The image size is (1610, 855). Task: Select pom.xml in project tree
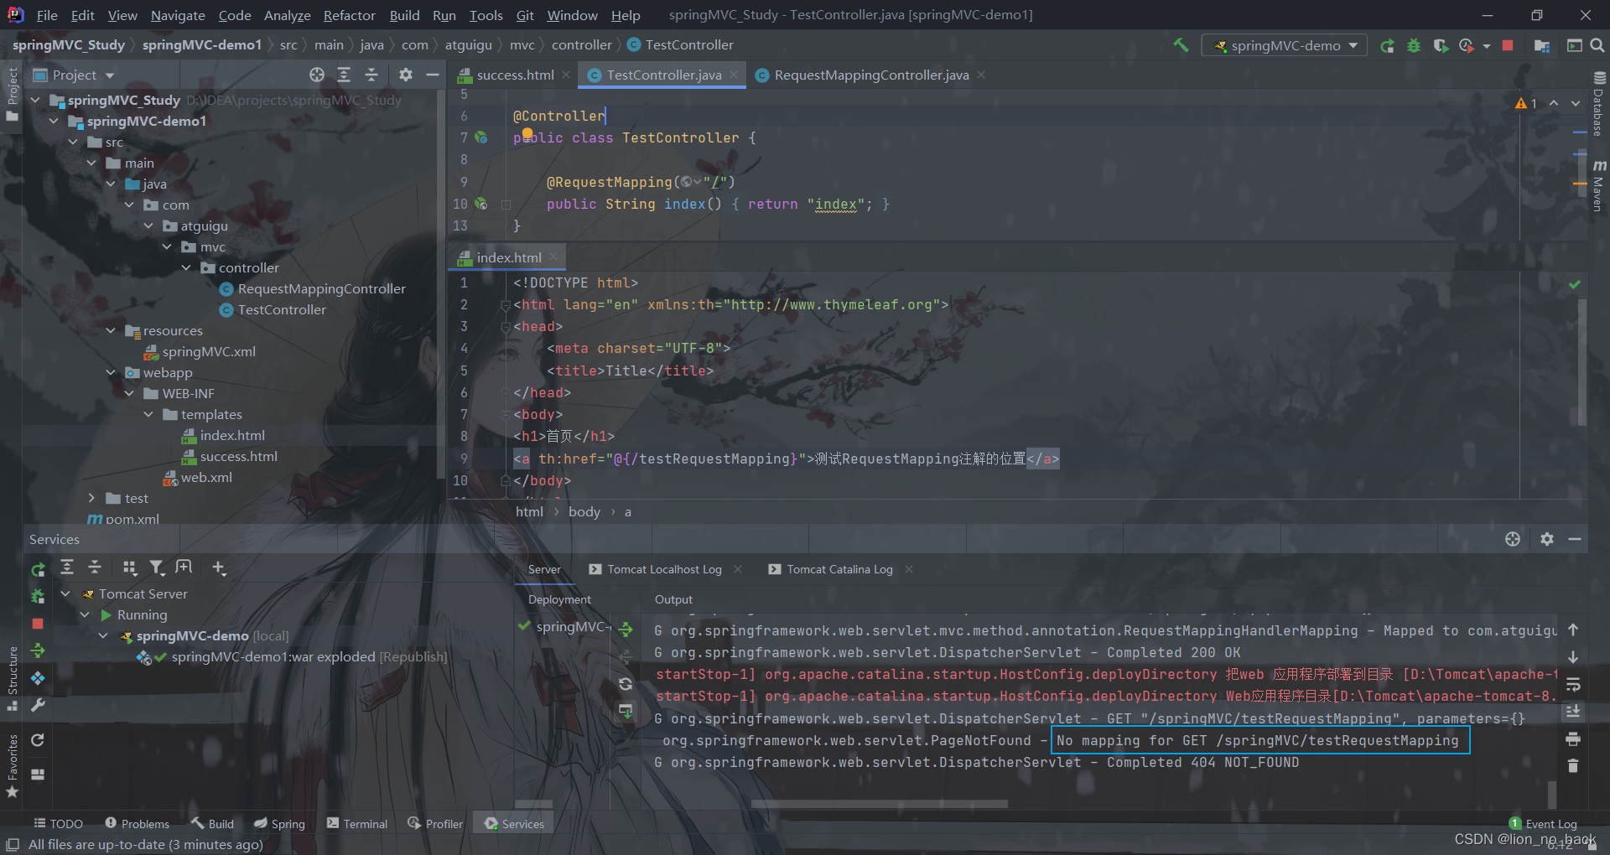tap(132, 519)
